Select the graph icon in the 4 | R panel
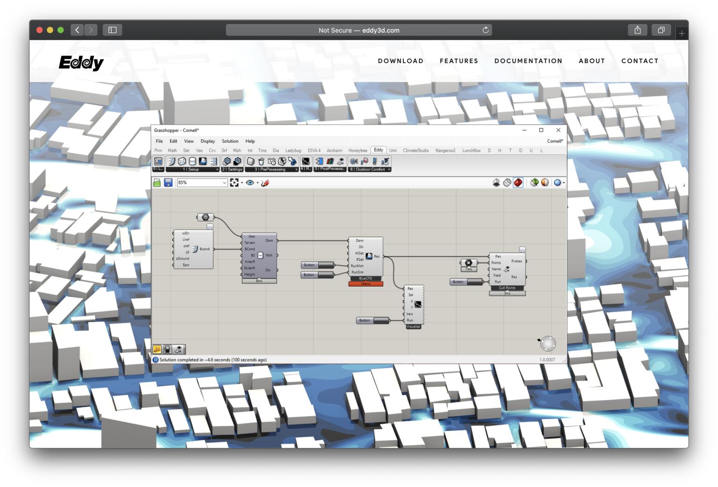718x487 pixels. click(306, 161)
